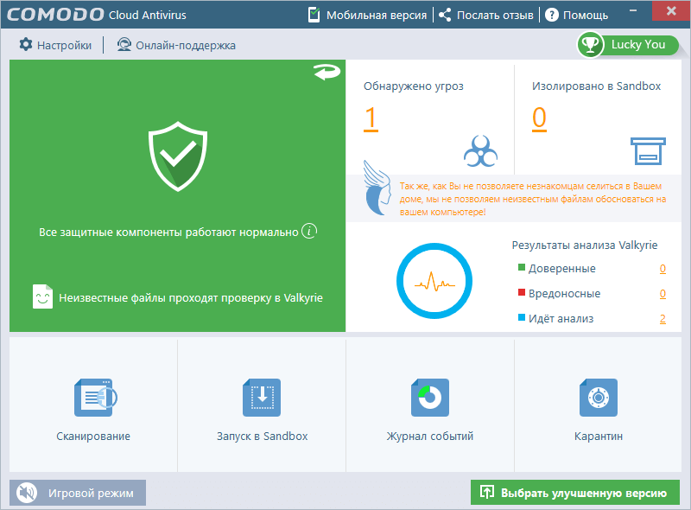Click Результаты анализа Valkyrie heading
Viewport: 691px width, 510px height.
click(585, 245)
